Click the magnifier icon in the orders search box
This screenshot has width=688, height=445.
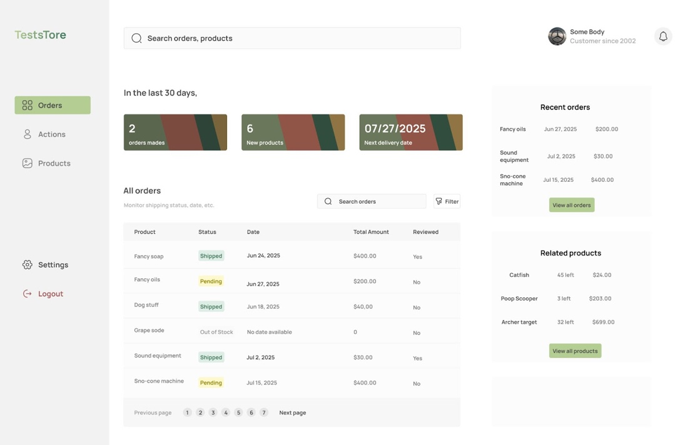[328, 201]
